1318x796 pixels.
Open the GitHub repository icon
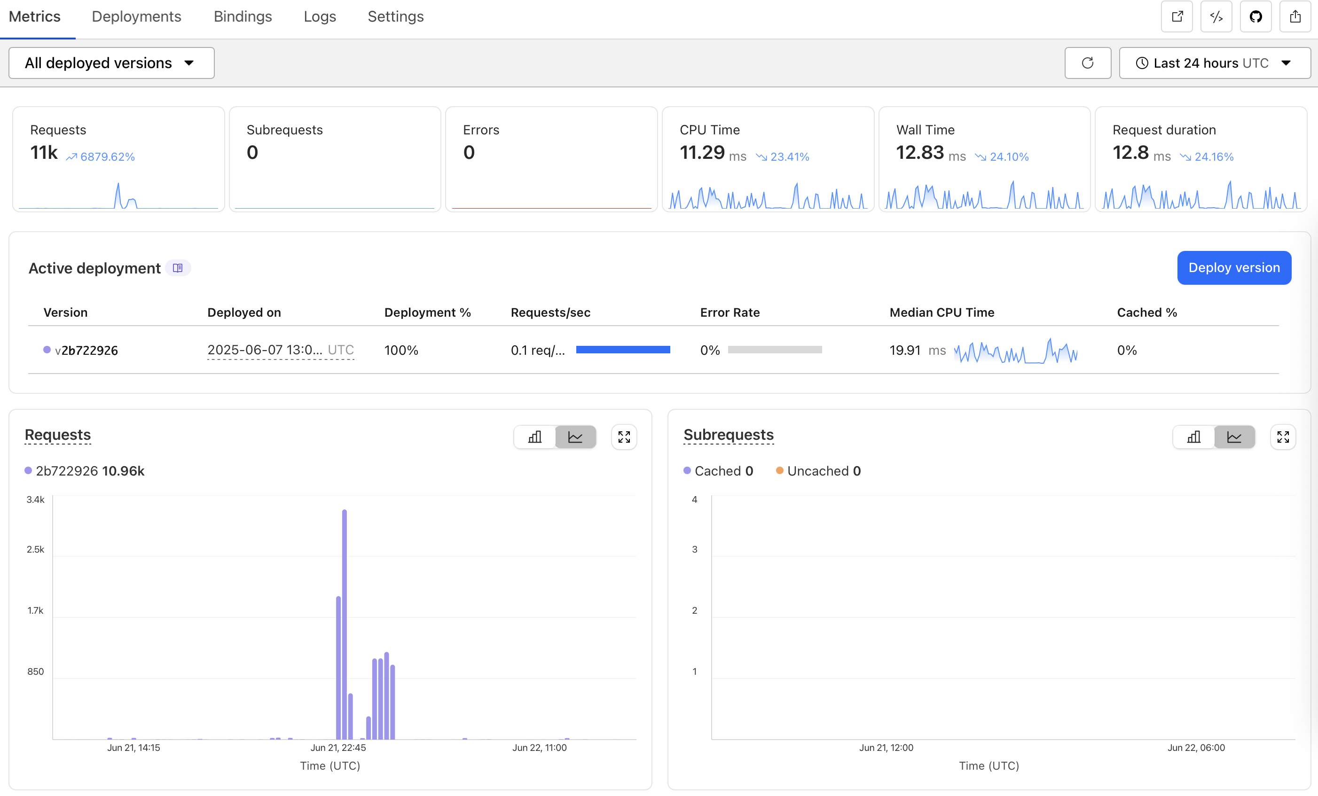1255,16
